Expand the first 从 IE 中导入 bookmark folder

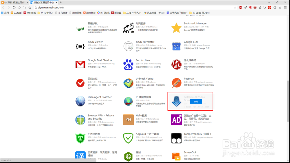[45, 13]
